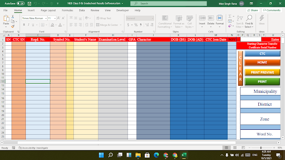Click the Save icon in title bar
Viewport: 285px width, 160px height.
pos(29,4)
